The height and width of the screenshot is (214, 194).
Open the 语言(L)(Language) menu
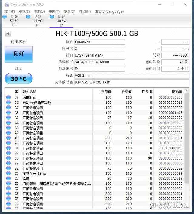(x=109, y=11)
